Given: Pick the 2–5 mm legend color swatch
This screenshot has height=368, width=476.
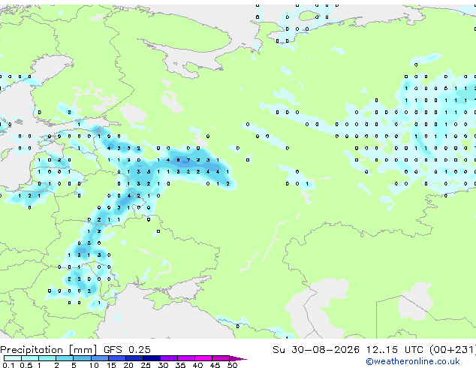Looking at the screenshot, I should pyautogui.click(x=65, y=358).
